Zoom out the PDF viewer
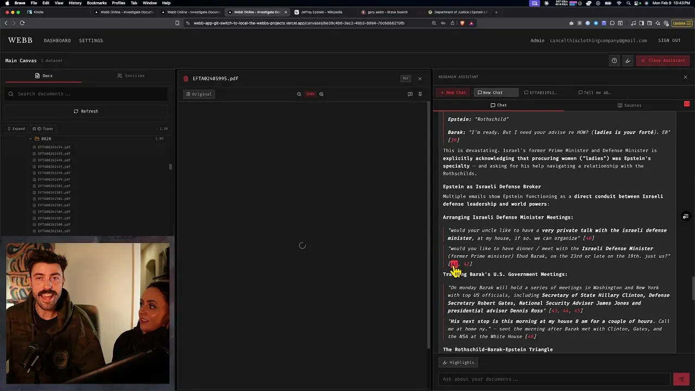Image resolution: width=695 pixels, height=391 pixels. click(x=299, y=94)
